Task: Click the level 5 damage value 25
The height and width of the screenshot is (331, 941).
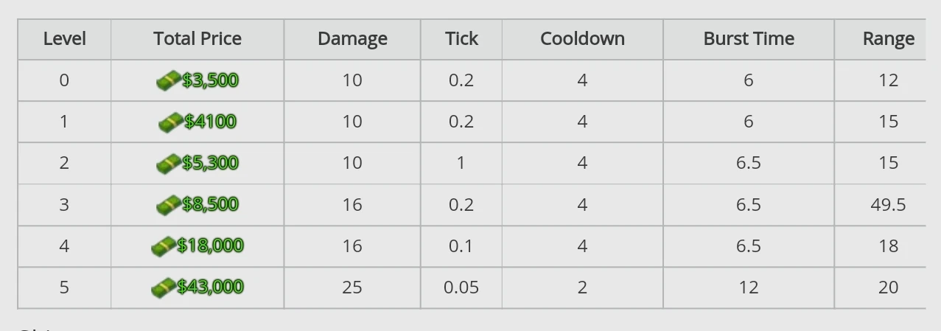Action: [x=352, y=288]
